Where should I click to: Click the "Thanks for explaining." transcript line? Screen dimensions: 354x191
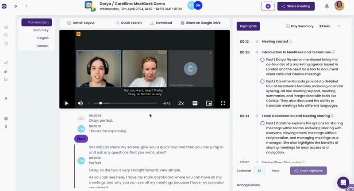click(108, 131)
